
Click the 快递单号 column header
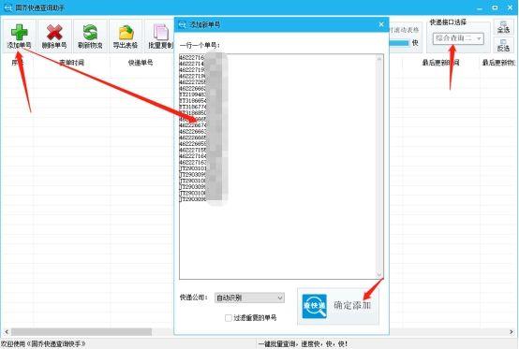(x=141, y=63)
